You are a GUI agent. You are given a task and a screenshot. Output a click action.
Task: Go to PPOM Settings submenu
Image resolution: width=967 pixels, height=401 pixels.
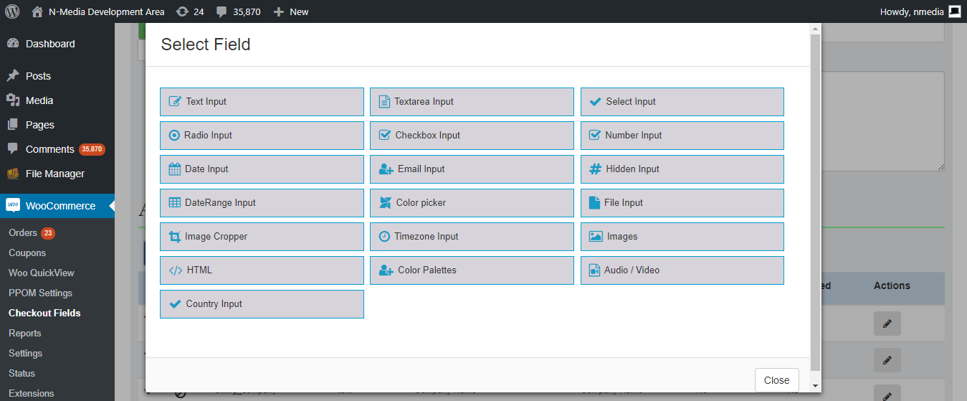tap(40, 293)
